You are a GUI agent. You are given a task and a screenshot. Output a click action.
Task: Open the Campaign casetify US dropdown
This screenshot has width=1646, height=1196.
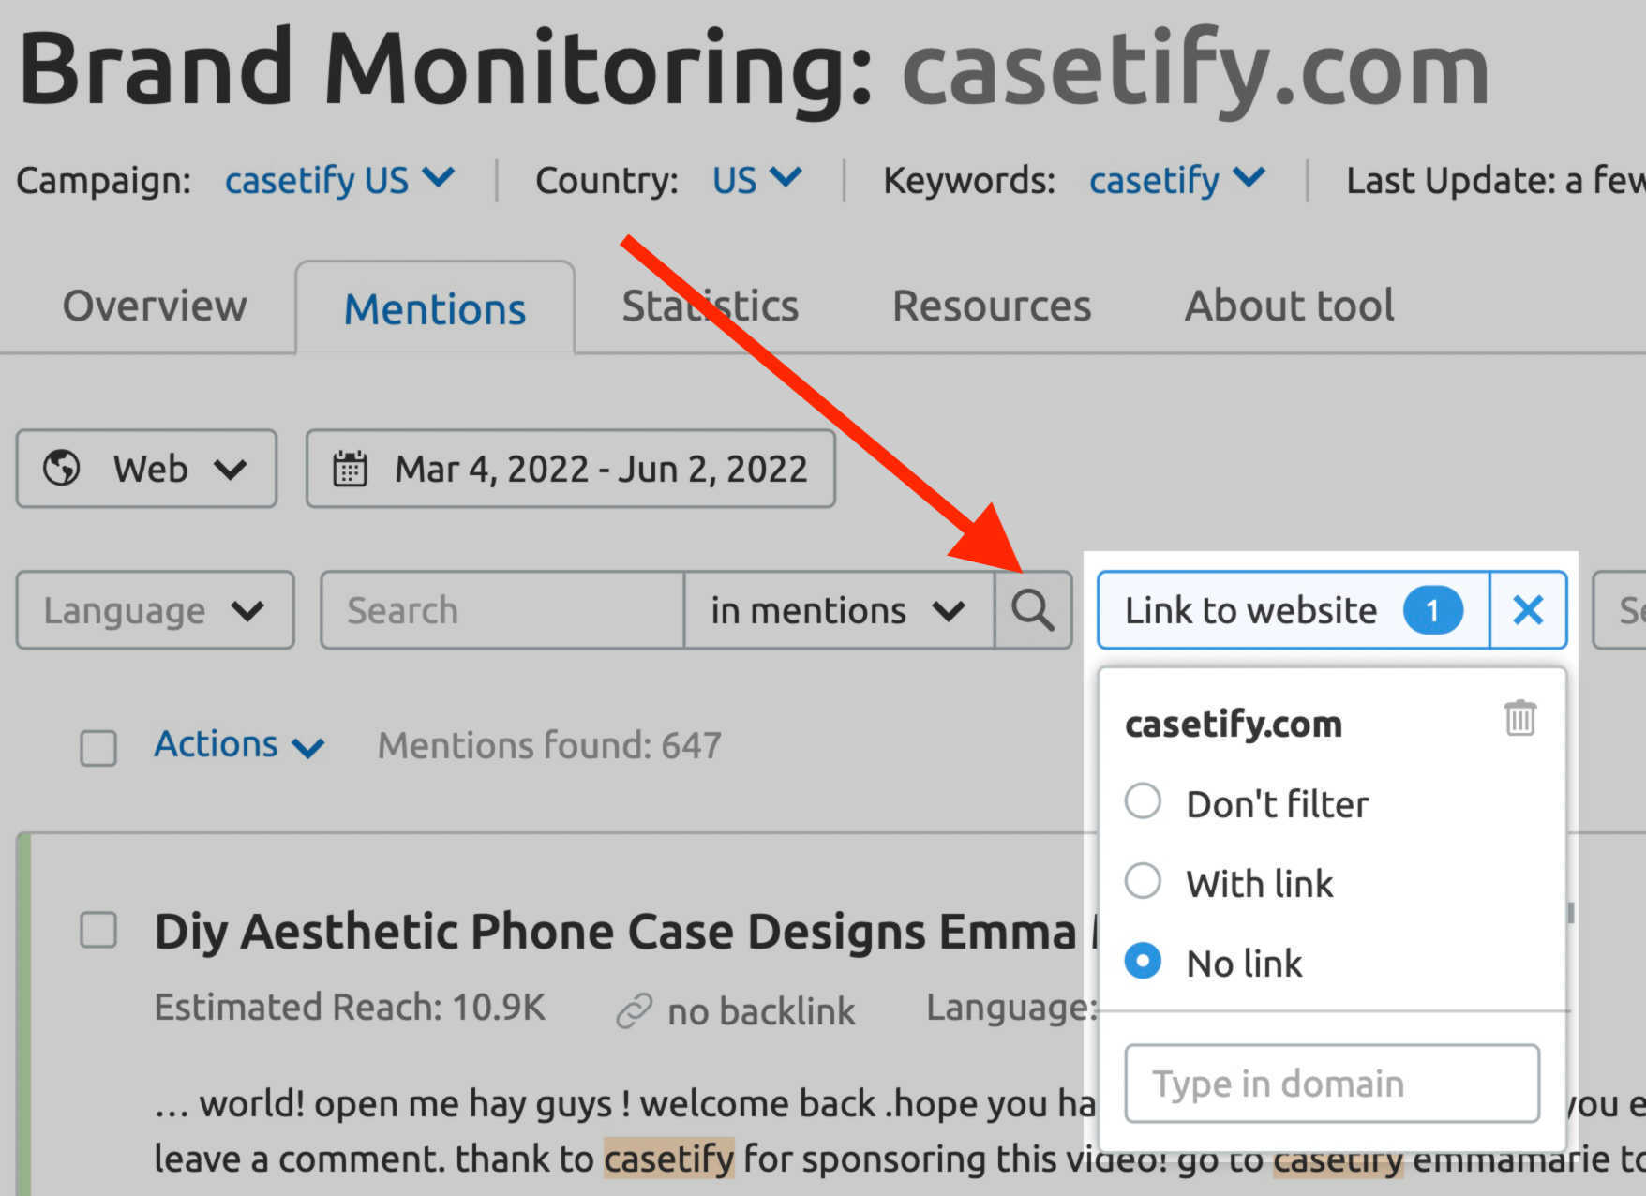click(339, 180)
